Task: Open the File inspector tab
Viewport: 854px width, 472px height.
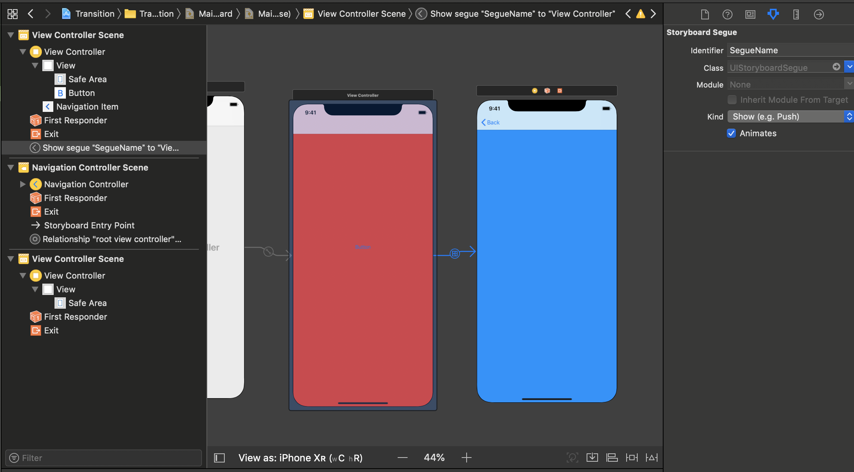Action: click(705, 14)
